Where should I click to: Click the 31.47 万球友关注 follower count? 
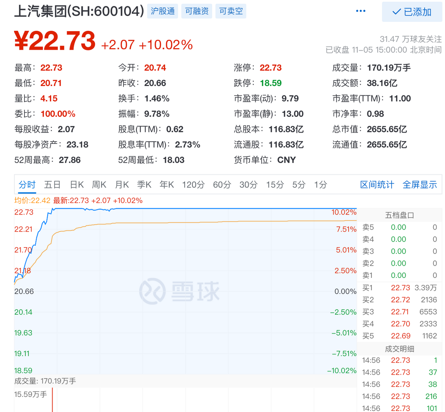(411, 39)
